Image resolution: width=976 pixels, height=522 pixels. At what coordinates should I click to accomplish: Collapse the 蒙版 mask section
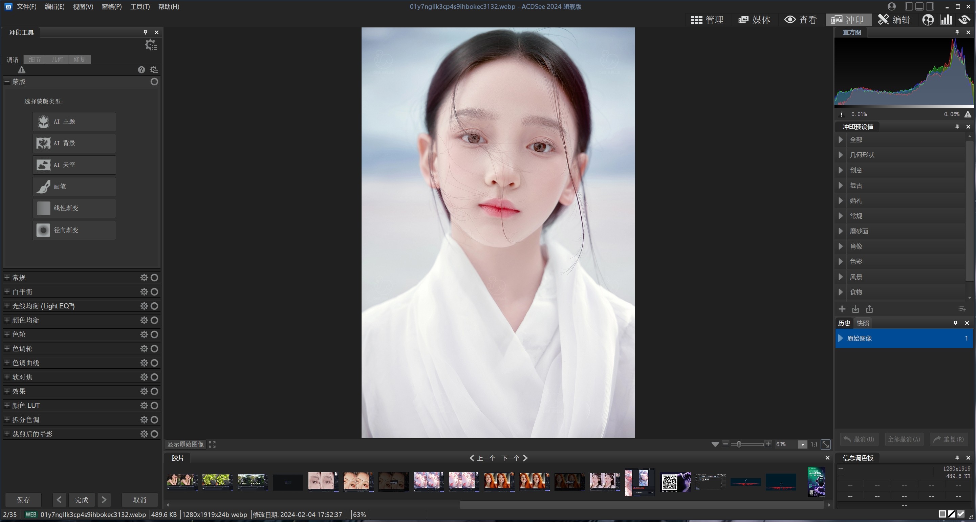coord(7,82)
